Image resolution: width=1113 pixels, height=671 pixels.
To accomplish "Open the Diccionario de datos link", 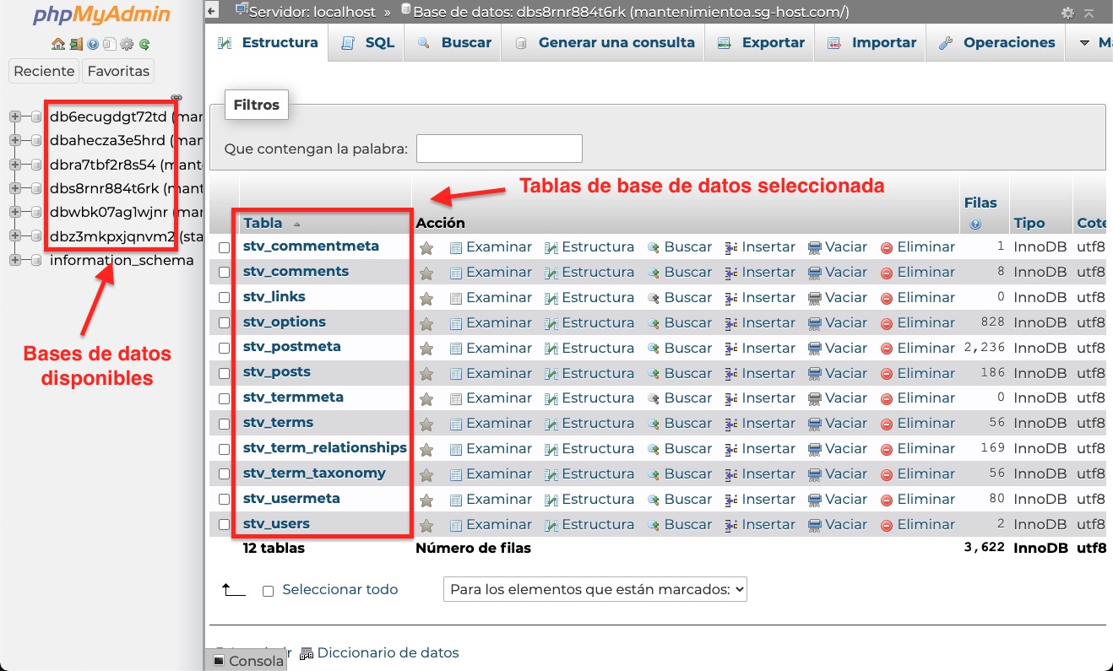I will pos(388,652).
